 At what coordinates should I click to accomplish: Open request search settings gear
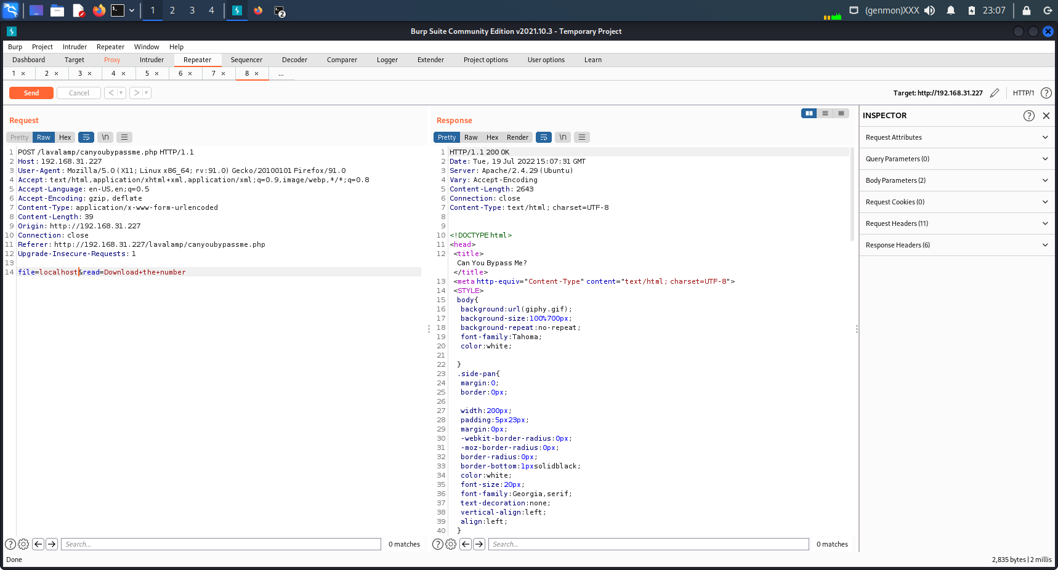click(23, 544)
